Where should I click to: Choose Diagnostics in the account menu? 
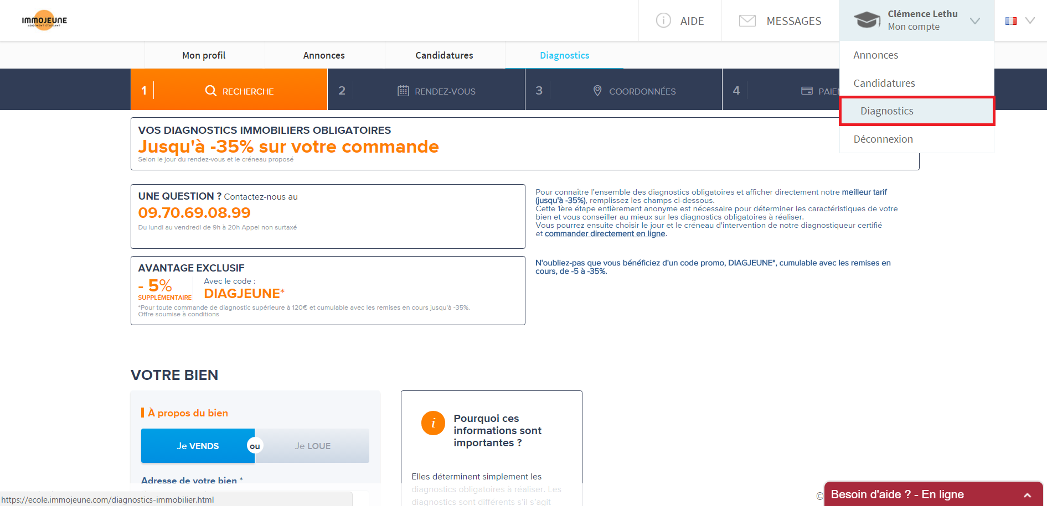pos(917,111)
